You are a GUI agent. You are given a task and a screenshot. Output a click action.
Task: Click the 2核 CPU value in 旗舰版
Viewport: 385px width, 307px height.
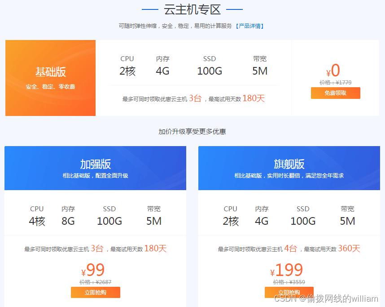pyautogui.click(x=231, y=221)
